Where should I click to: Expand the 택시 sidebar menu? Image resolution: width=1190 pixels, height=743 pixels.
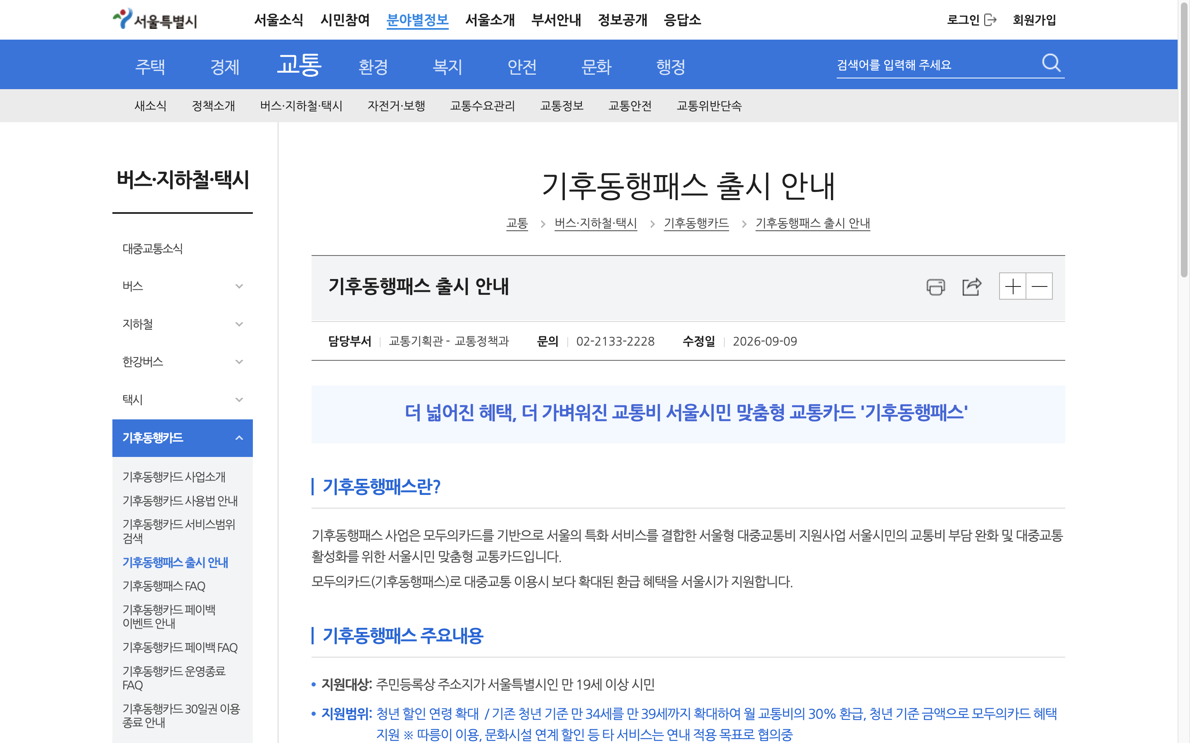point(183,400)
